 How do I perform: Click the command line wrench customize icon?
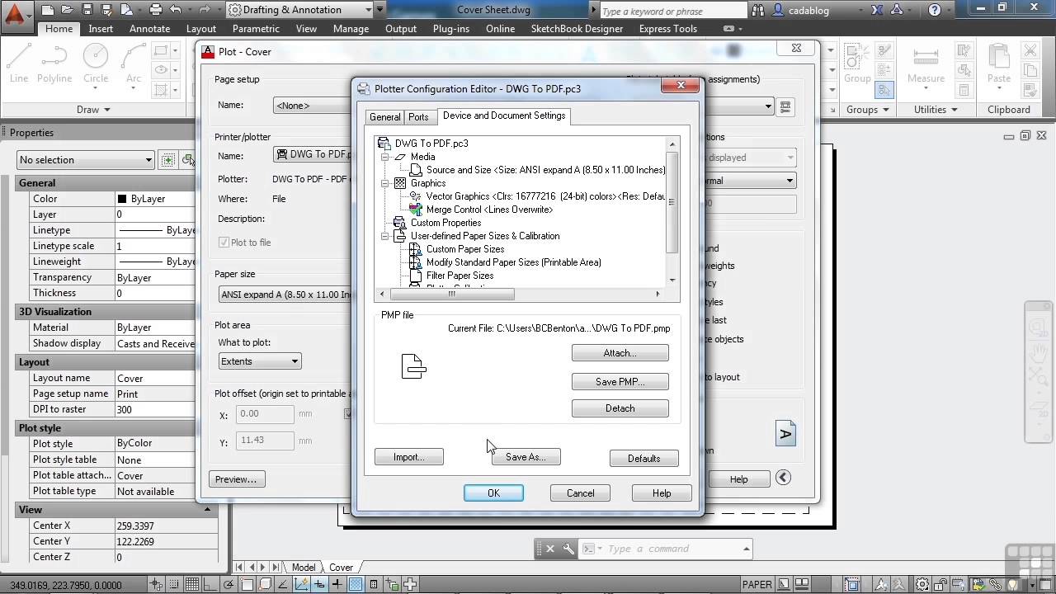point(568,549)
